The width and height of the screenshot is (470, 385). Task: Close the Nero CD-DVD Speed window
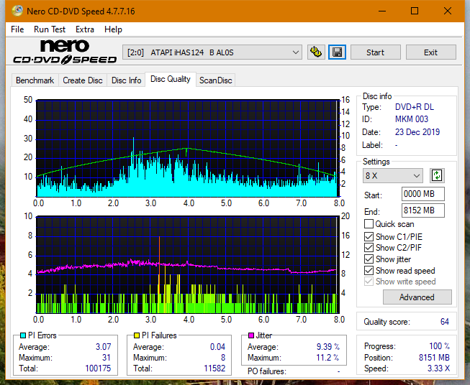448,11
